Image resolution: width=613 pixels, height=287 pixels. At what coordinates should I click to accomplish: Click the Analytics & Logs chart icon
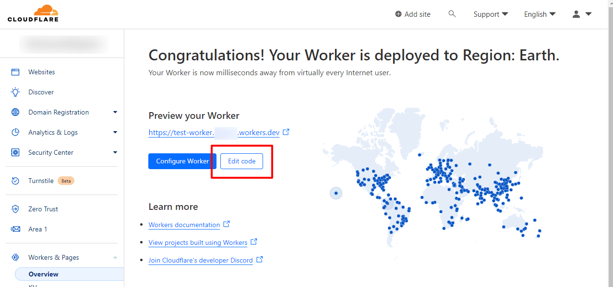coord(15,132)
